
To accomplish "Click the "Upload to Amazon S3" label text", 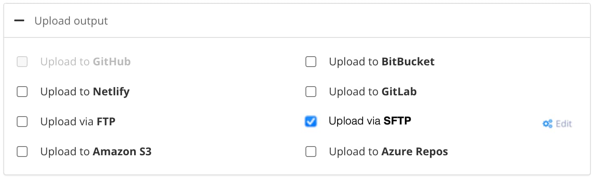I will (96, 152).
